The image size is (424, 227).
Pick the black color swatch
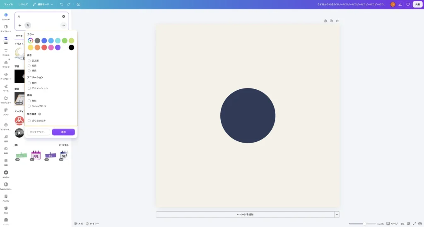click(71, 48)
